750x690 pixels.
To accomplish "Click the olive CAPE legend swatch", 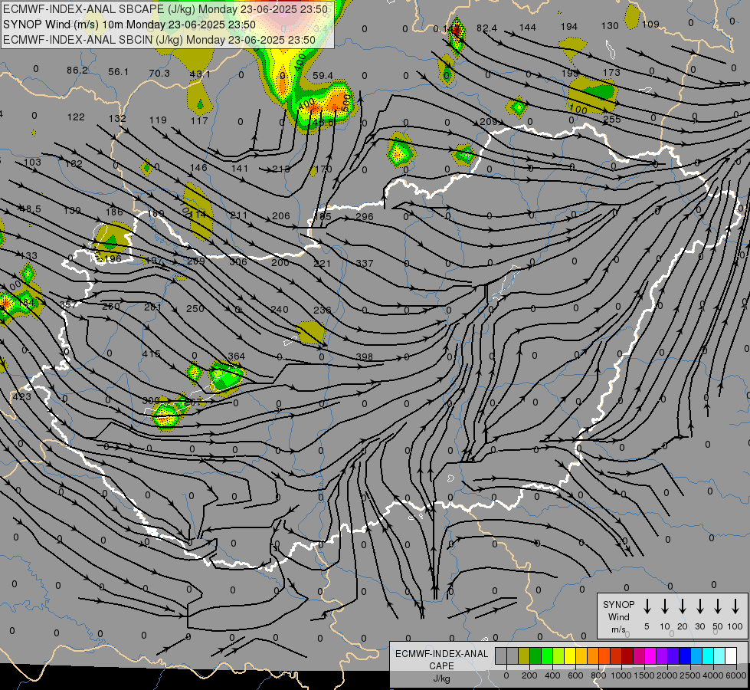I will point(524,656).
